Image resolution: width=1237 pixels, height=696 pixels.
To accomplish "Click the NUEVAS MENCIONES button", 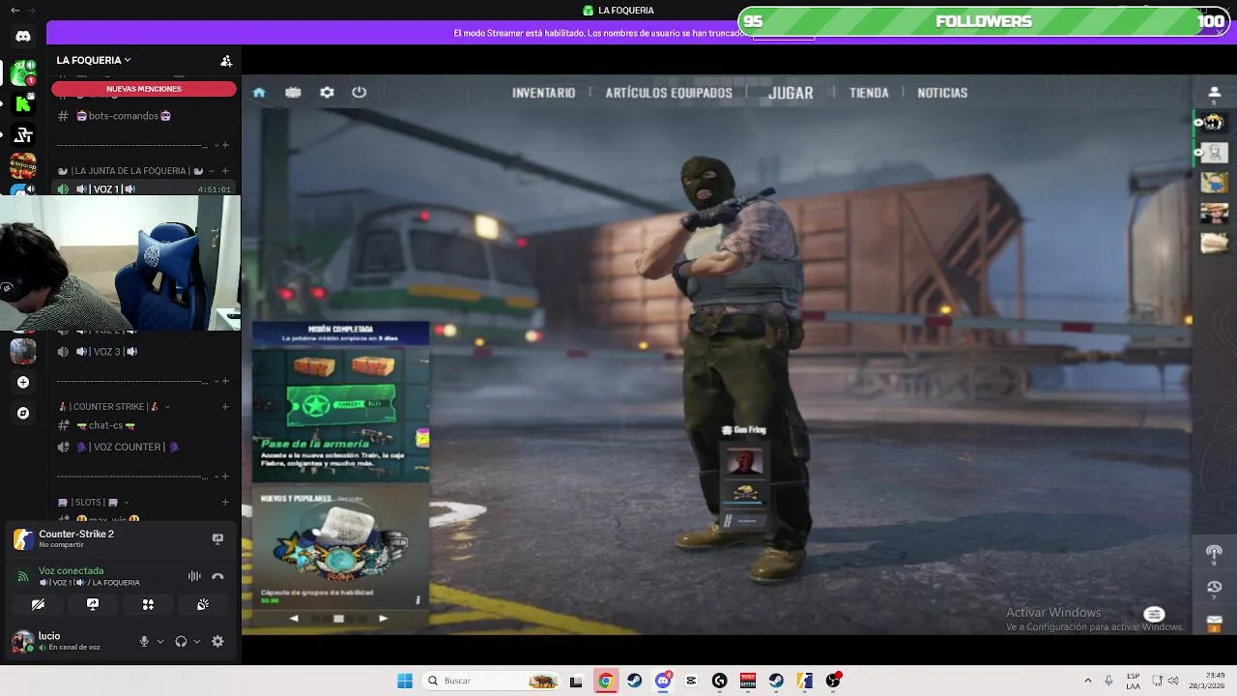I will click(144, 89).
